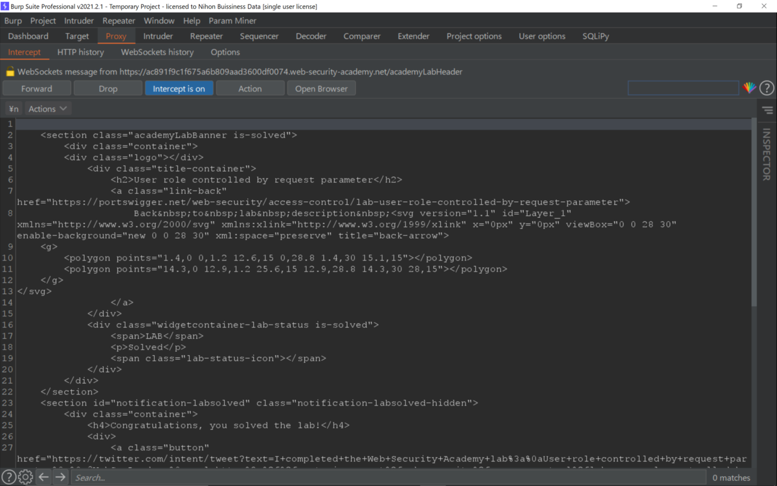
Task: Toggle the Intercept is on button
Action: coord(179,89)
